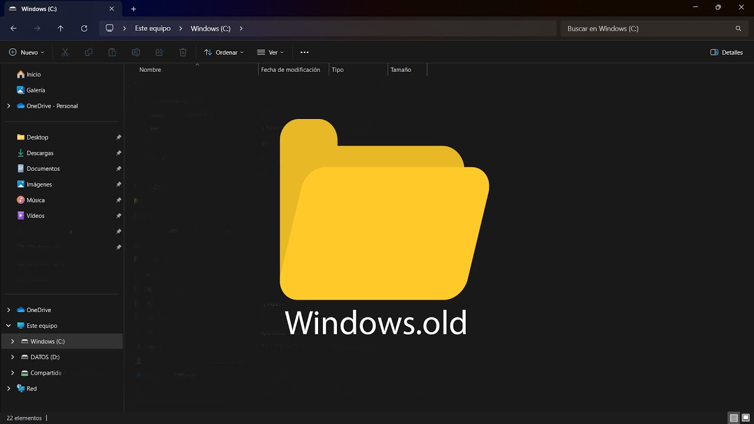Click the Share toolbar icon

tap(160, 52)
